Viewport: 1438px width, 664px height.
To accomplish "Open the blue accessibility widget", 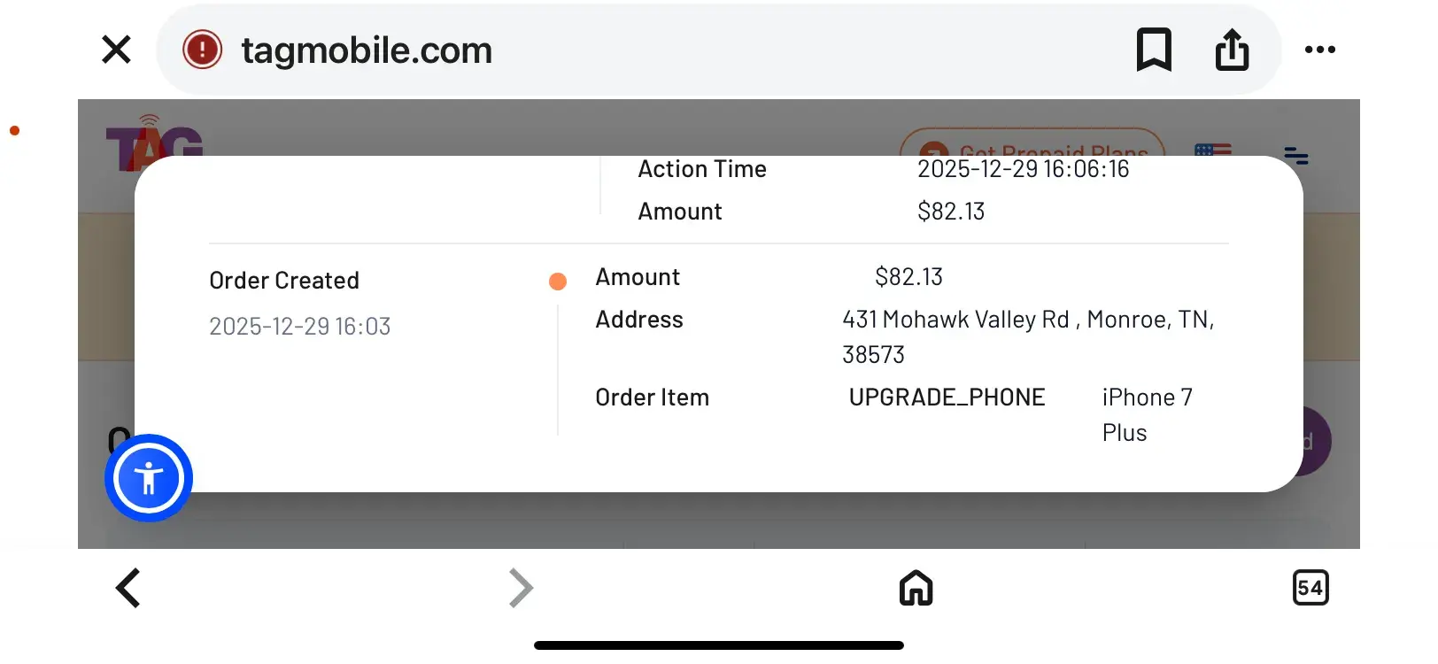I will (149, 478).
